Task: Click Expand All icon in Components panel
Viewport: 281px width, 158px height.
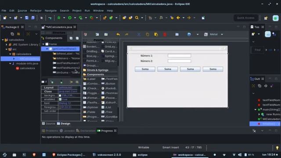Action: point(71,38)
